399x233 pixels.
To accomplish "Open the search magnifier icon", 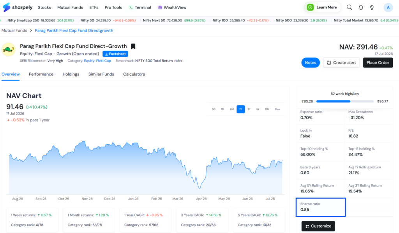I will [350, 7].
